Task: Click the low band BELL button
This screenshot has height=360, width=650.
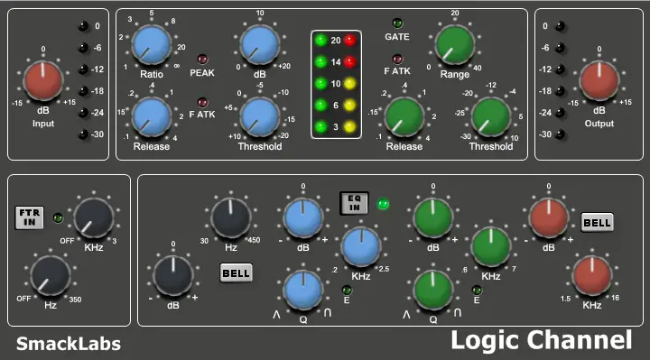Action: click(236, 273)
